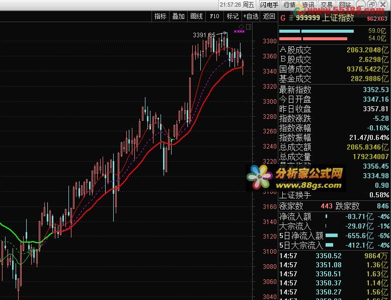Click the 999999 上证指数 title

tap(325, 18)
